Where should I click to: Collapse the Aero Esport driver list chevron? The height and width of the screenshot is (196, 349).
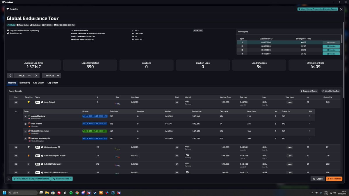point(16,112)
